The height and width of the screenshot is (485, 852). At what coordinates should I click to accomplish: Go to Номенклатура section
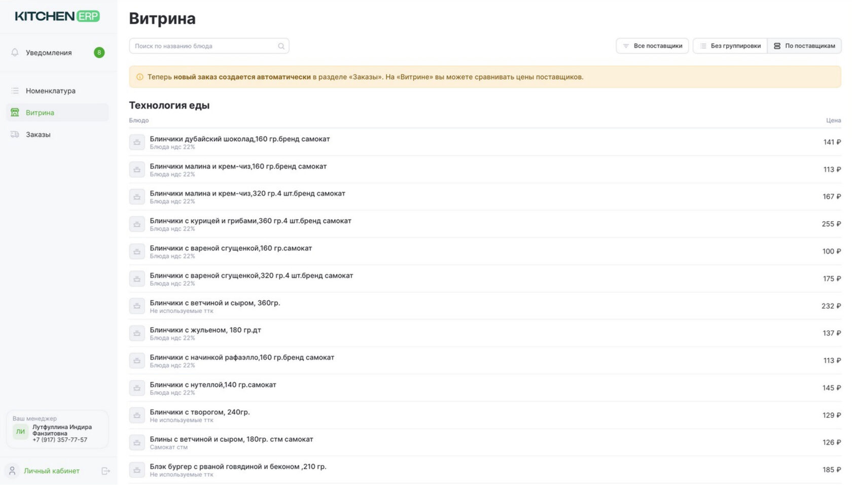(x=57, y=91)
